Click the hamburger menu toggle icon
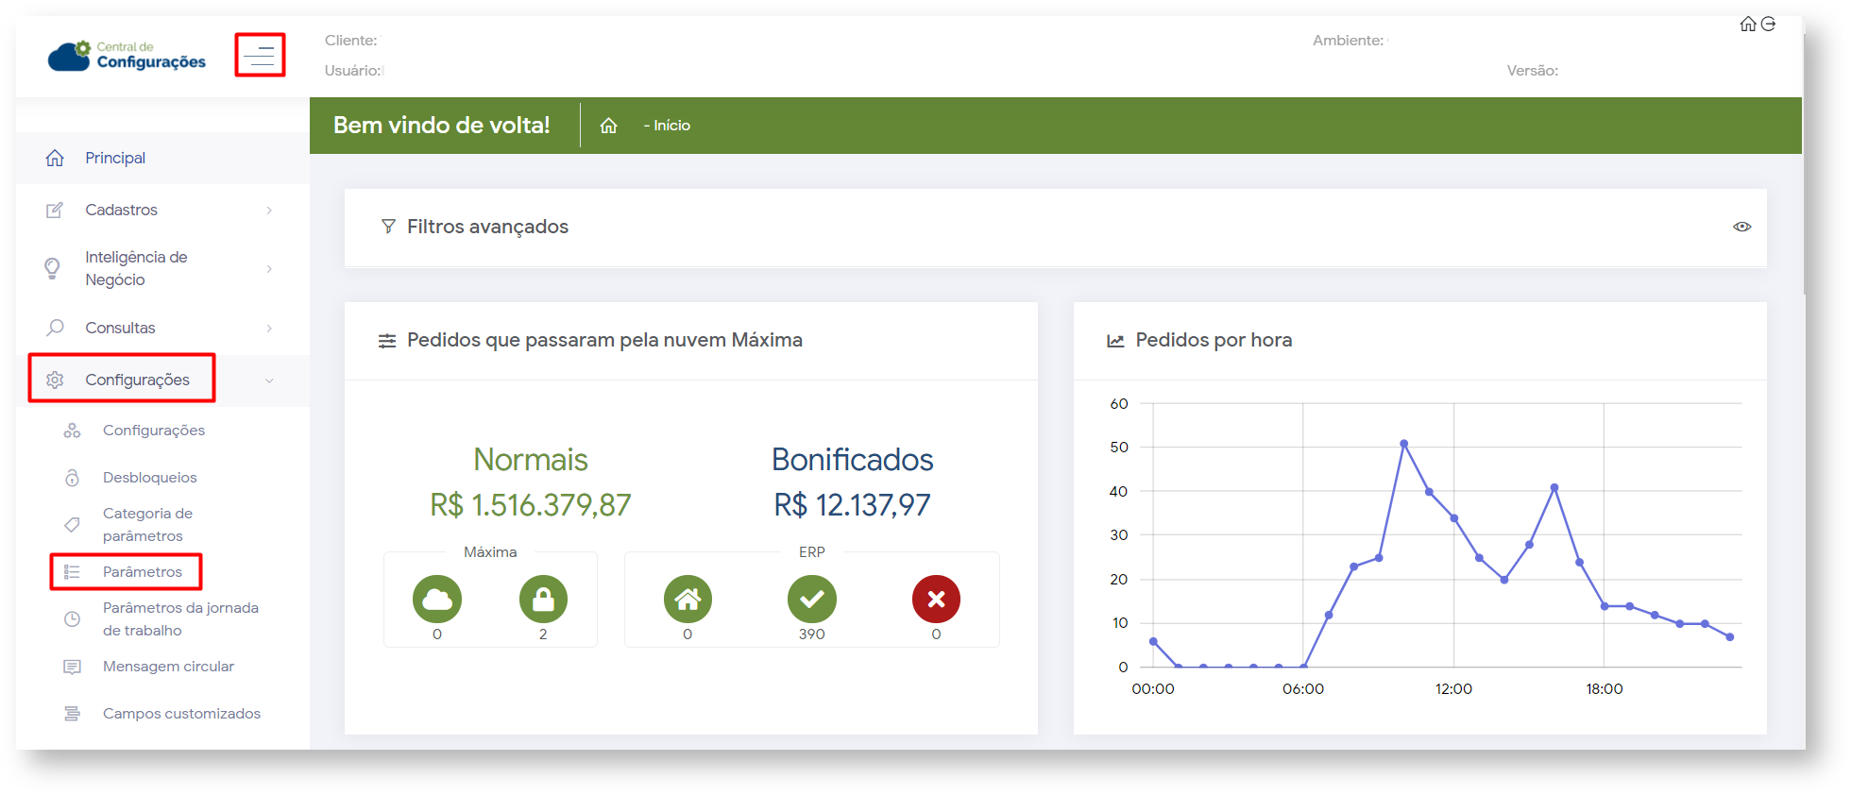Image resolution: width=1851 pixels, height=795 pixels. [x=260, y=56]
